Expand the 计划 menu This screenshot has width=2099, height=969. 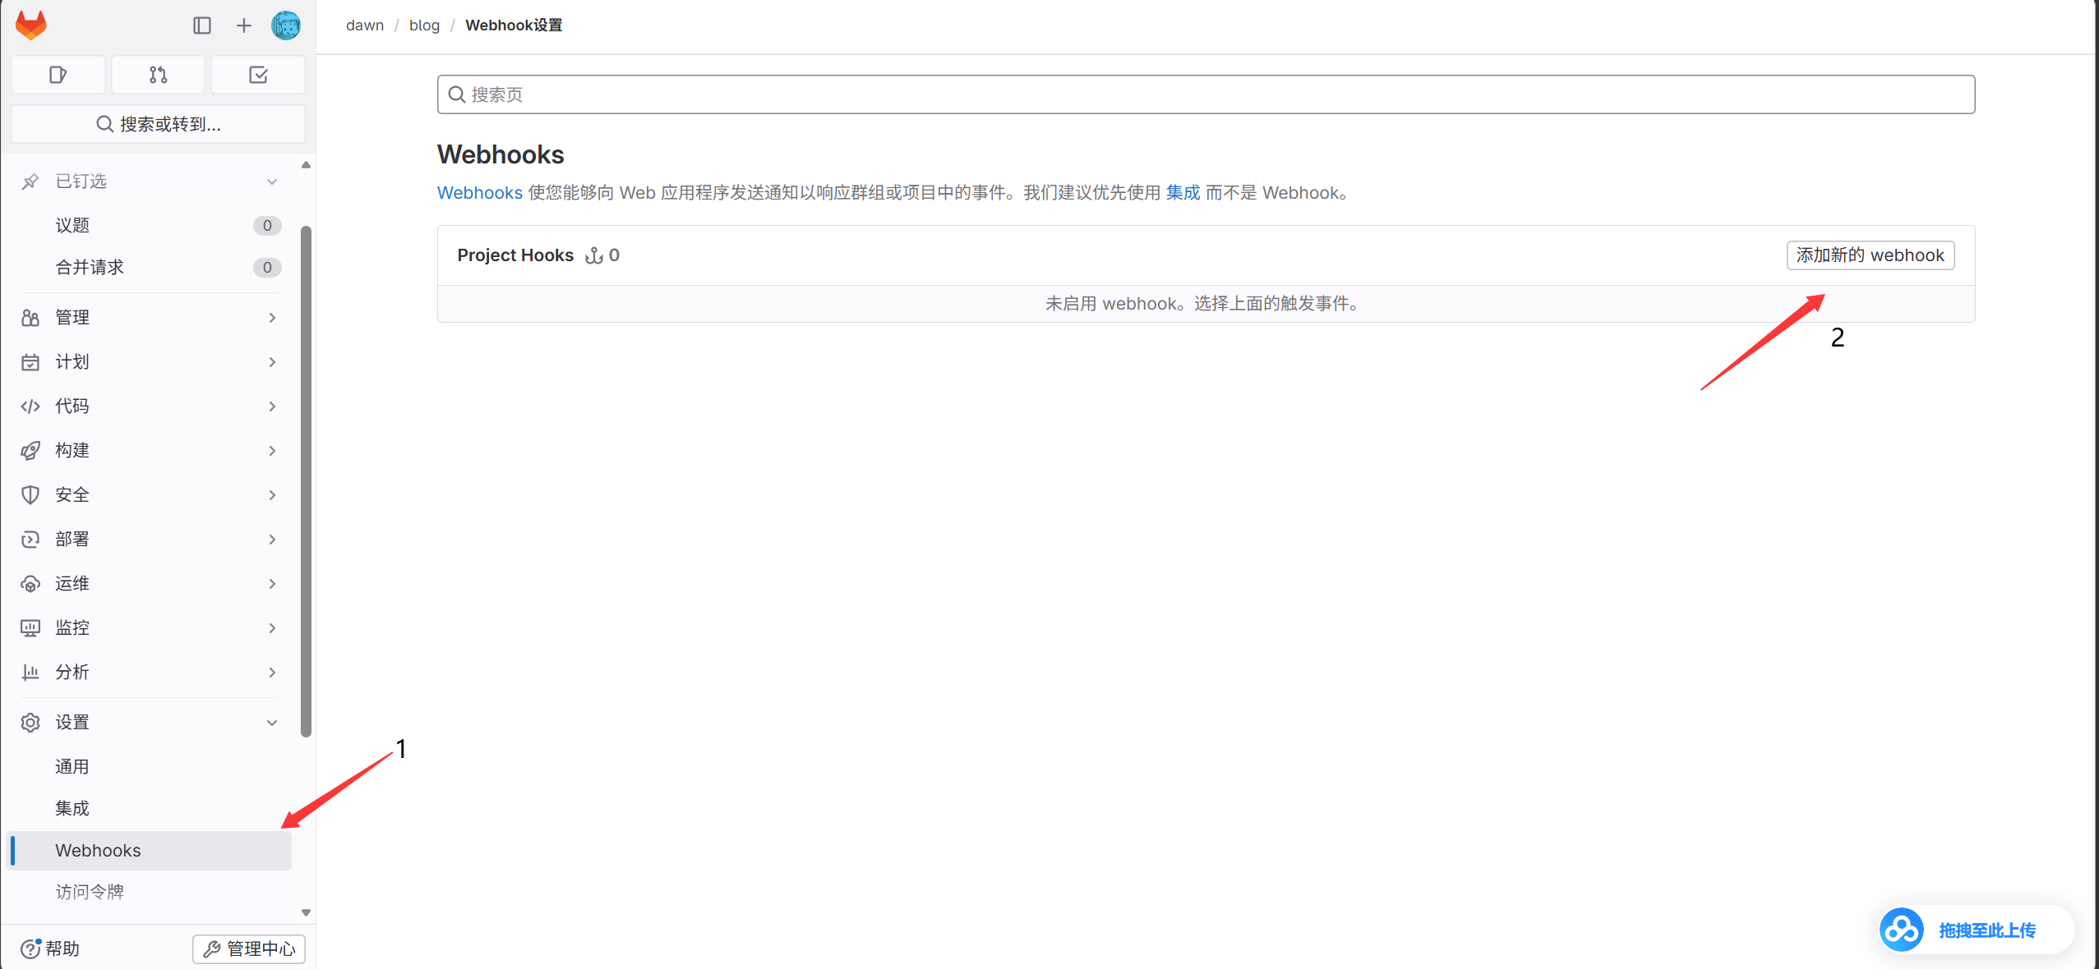click(x=149, y=362)
